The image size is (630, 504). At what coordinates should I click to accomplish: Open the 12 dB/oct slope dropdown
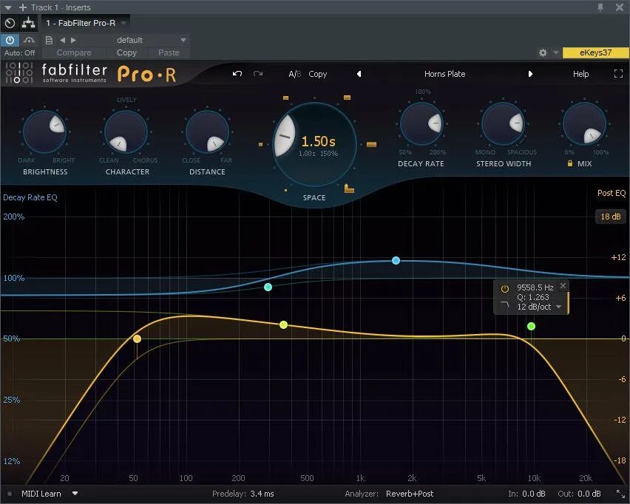539,307
